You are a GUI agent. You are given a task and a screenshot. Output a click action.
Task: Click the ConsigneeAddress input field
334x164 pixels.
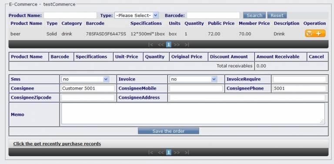[247, 97]
